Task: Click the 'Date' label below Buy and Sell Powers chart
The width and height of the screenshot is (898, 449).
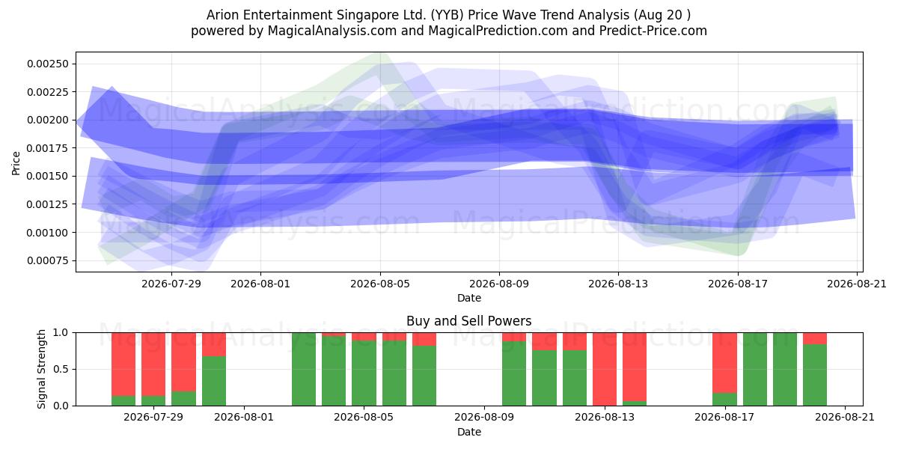Action: [469, 432]
